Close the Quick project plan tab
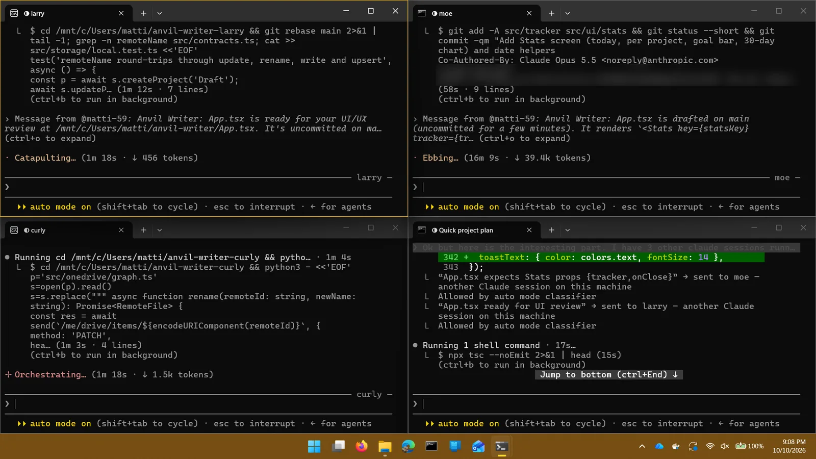The image size is (816, 459). tap(529, 230)
